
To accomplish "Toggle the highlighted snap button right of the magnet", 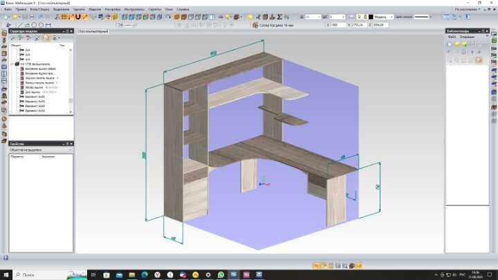I will 85,17.
